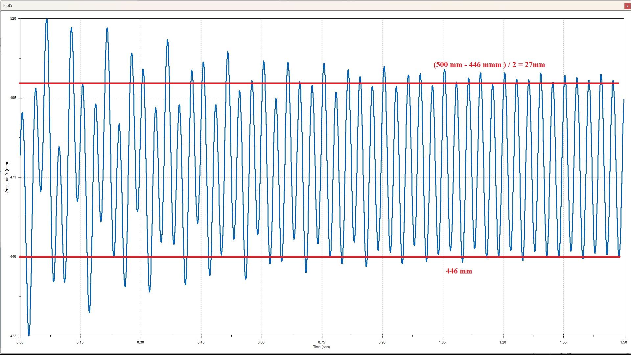Click the 495 y-axis tick label
Viewport: 631px width, 355px height.
(x=13, y=98)
